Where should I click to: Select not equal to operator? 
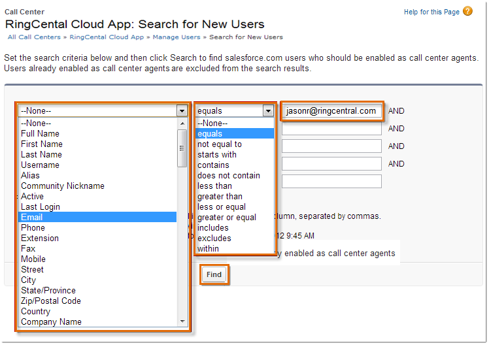tap(235, 144)
